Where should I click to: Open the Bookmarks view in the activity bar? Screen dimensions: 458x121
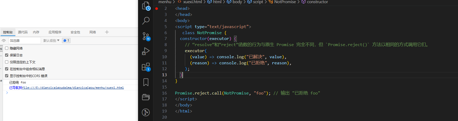(x=146, y=82)
